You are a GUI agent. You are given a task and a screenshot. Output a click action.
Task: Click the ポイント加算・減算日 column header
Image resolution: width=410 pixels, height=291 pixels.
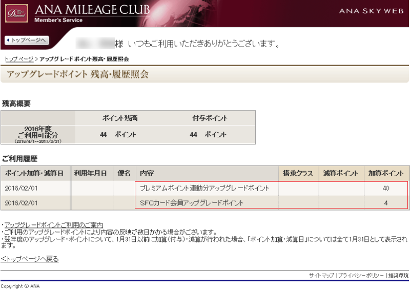pos(34,173)
